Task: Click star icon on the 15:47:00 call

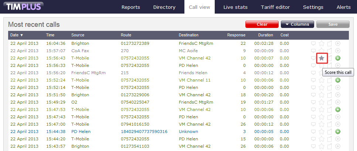Action: pyautogui.click(x=322, y=124)
